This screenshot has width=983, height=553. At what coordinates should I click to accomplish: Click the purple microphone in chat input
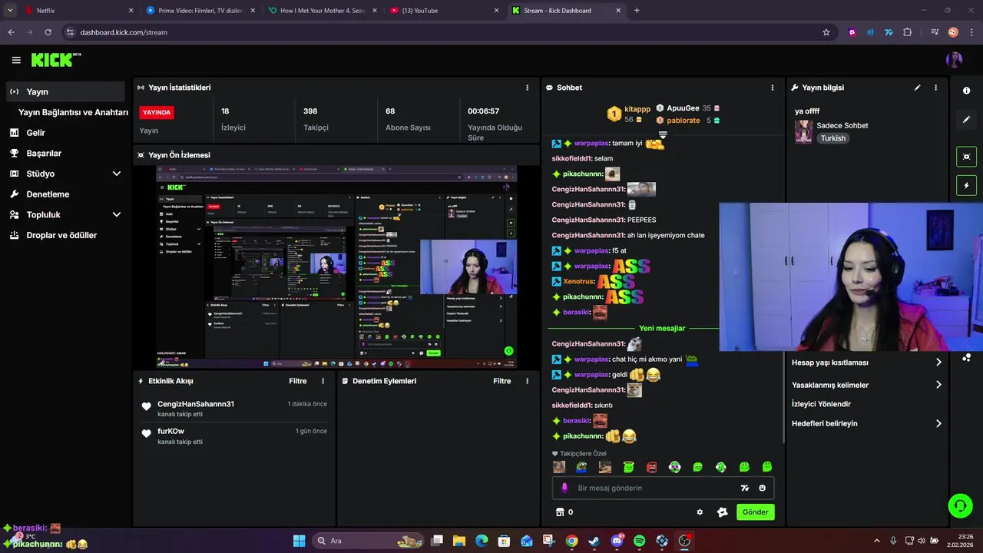point(564,488)
